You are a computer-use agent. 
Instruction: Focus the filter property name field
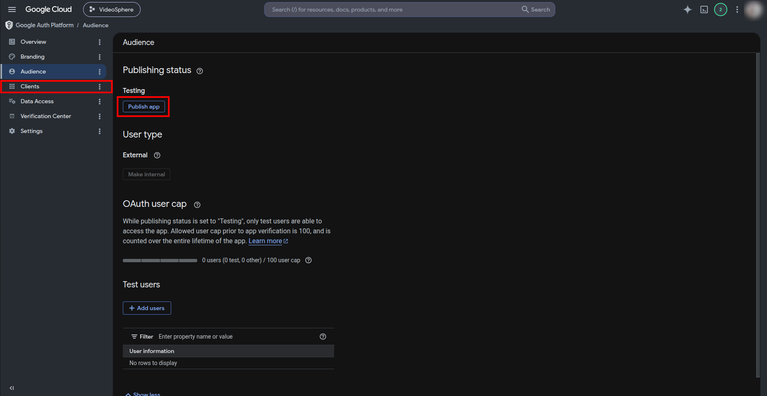pyautogui.click(x=236, y=337)
